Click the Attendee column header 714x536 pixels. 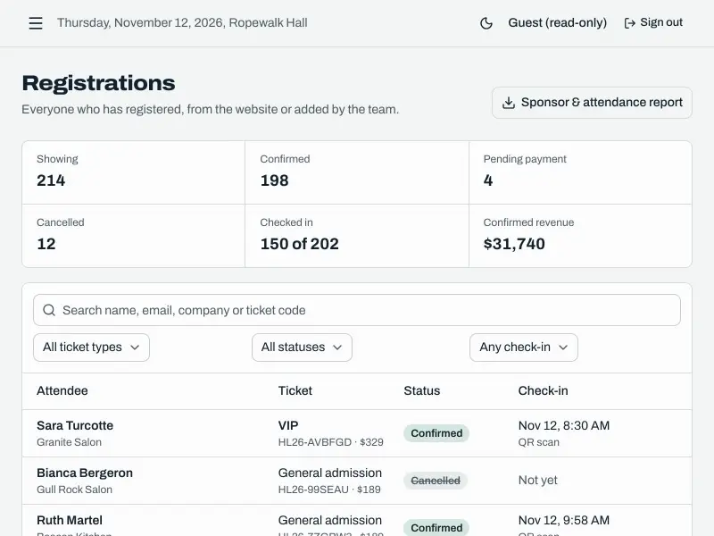click(62, 390)
